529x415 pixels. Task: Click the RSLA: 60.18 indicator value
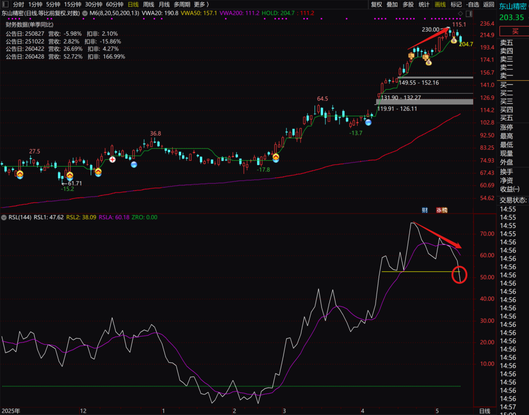coord(114,217)
